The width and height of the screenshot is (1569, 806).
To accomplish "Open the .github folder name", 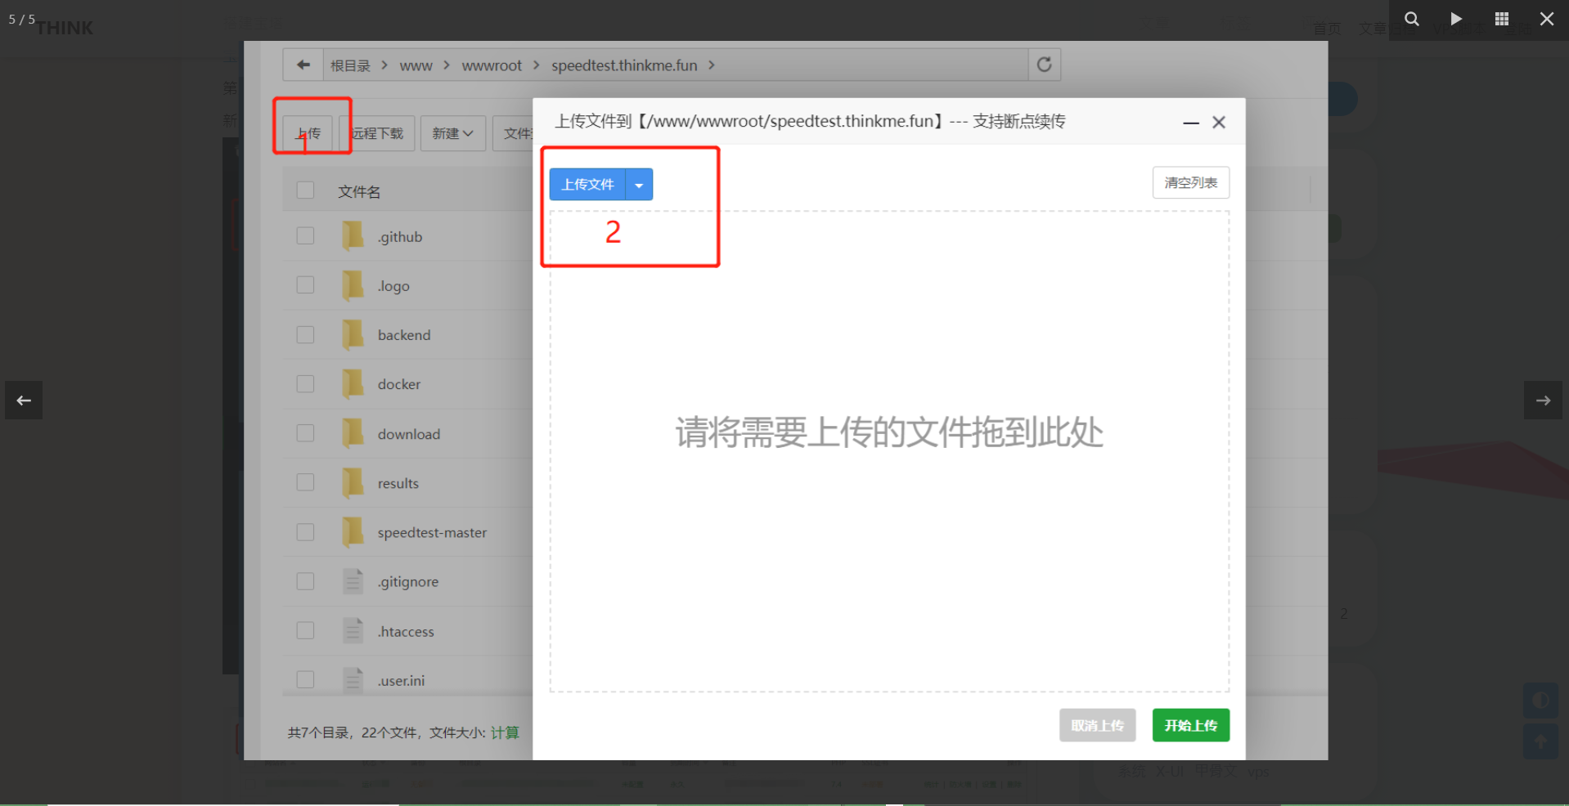I will click(400, 237).
